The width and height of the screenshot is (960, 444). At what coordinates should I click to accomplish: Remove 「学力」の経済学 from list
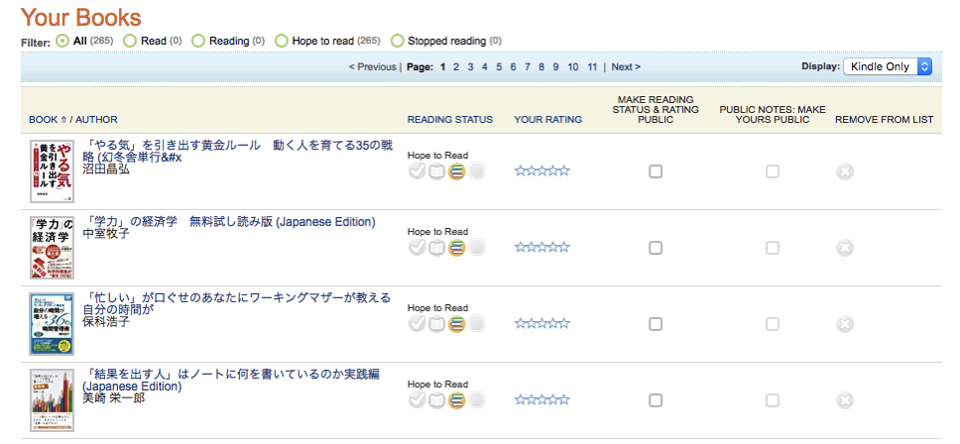point(844,248)
